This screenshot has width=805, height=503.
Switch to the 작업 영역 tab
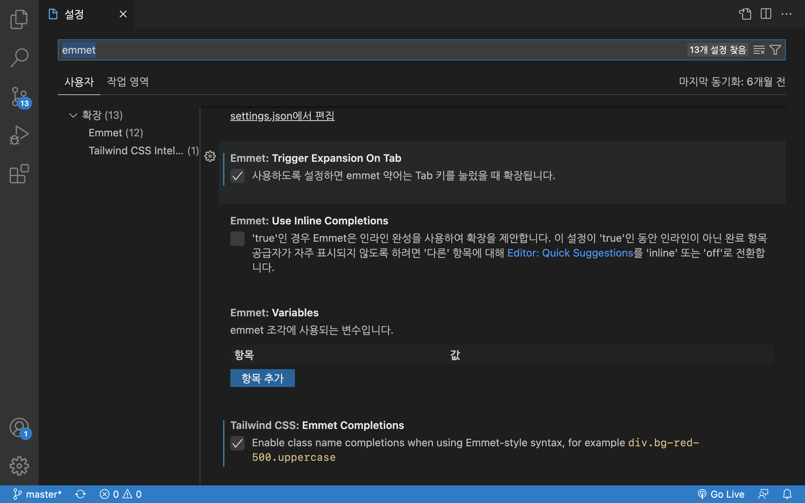pyautogui.click(x=128, y=82)
